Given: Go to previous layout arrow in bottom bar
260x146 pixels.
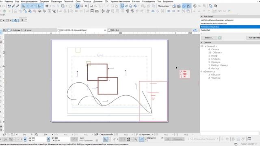Looking at the screenshot, I should click(x=17, y=134).
